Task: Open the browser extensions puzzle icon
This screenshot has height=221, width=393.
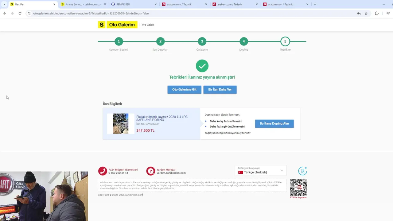Action: click(x=377, y=14)
